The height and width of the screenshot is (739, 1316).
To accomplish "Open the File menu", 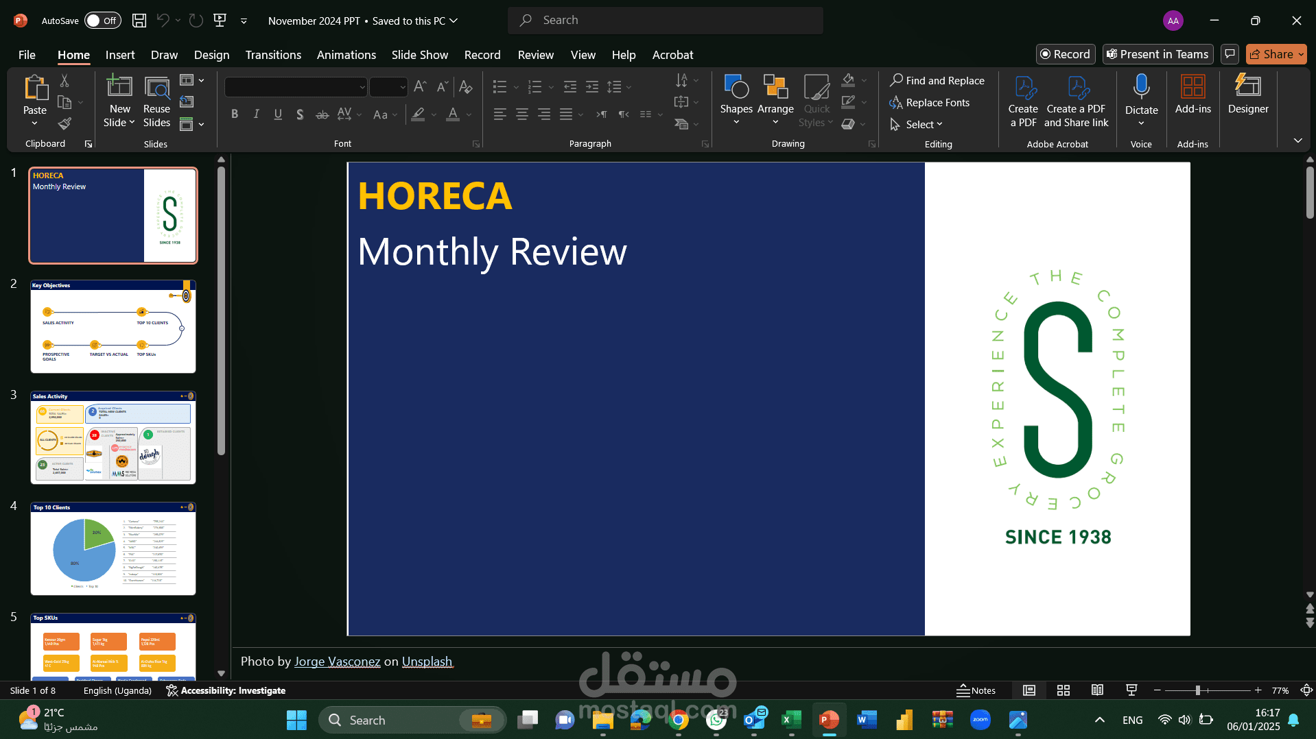I will tap(27, 55).
